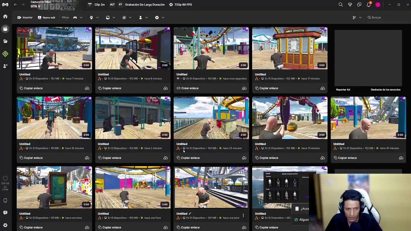The height and width of the screenshot is (231, 411).
Task: Open three-dot menu on 147 MB clip
Action: tap(243, 216)
